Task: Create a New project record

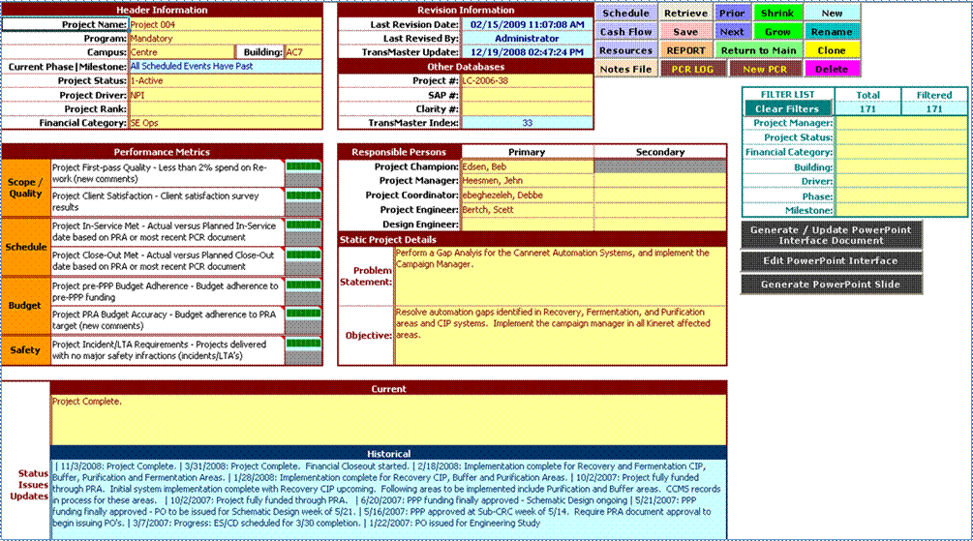Action: (x=832, y=13)
